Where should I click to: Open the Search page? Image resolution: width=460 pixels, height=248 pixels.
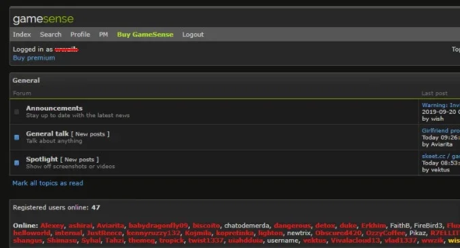pyautogui.click(x=50, y=35)
